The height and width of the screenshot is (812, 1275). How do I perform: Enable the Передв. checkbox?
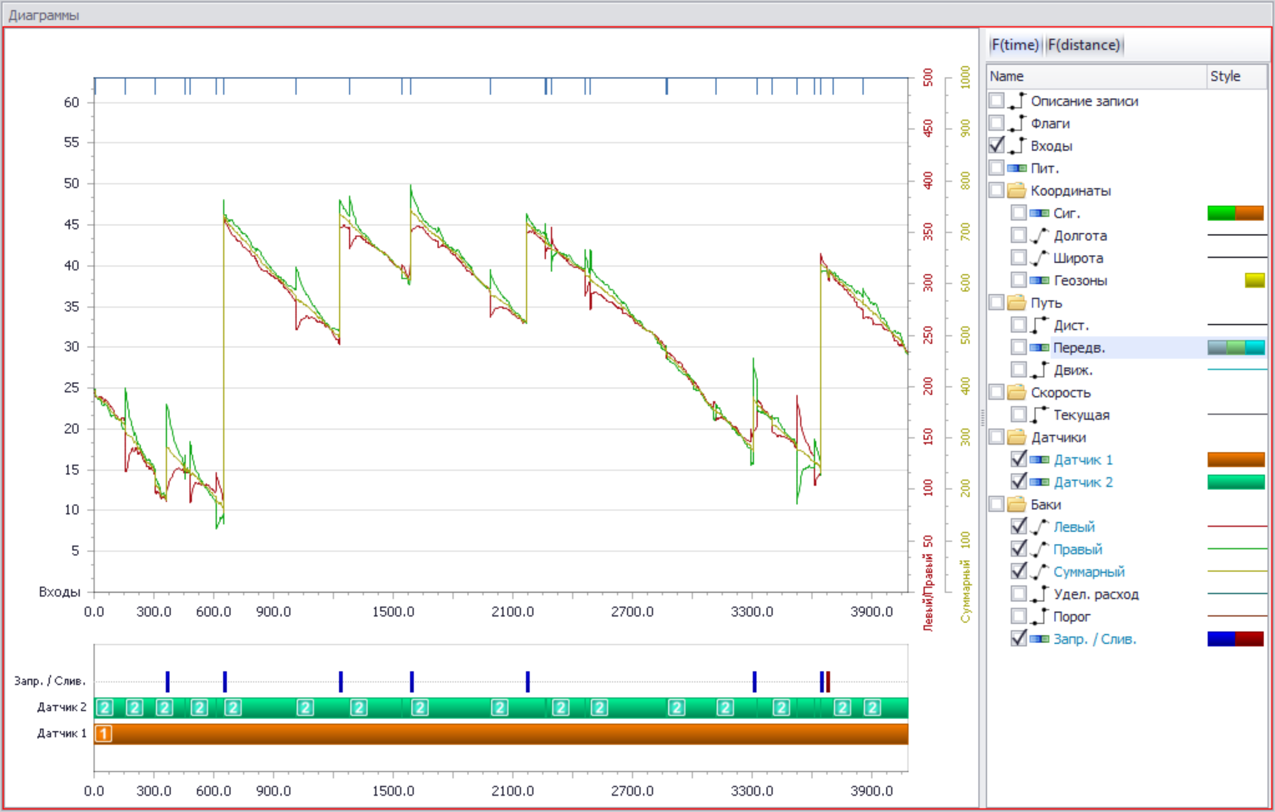click(x=1019, y=347)
